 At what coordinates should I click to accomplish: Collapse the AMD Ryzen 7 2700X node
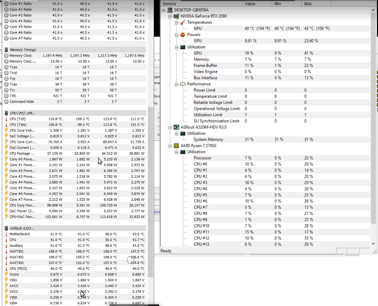click(x=170, y=146)
